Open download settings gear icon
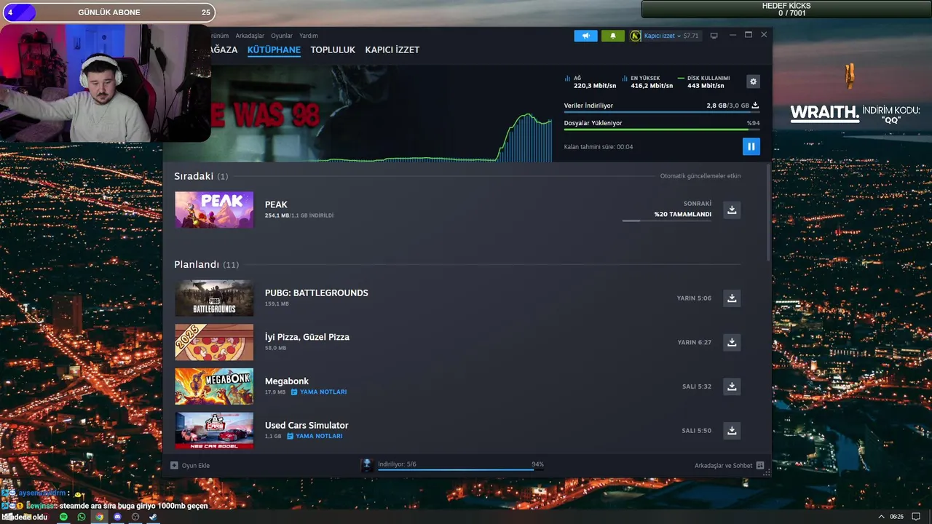This screenshot has height=524, width=932. coord(754,82)
